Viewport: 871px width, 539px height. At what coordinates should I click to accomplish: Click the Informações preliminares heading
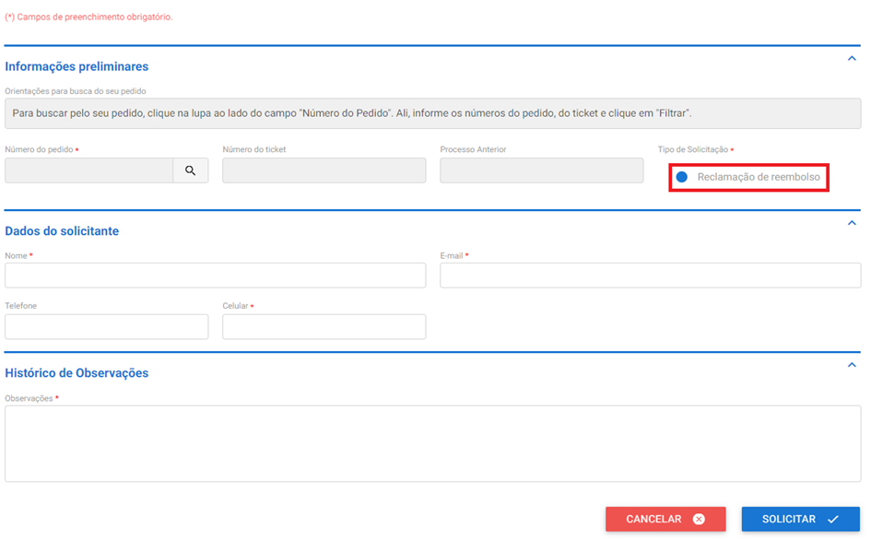point(77,66)
